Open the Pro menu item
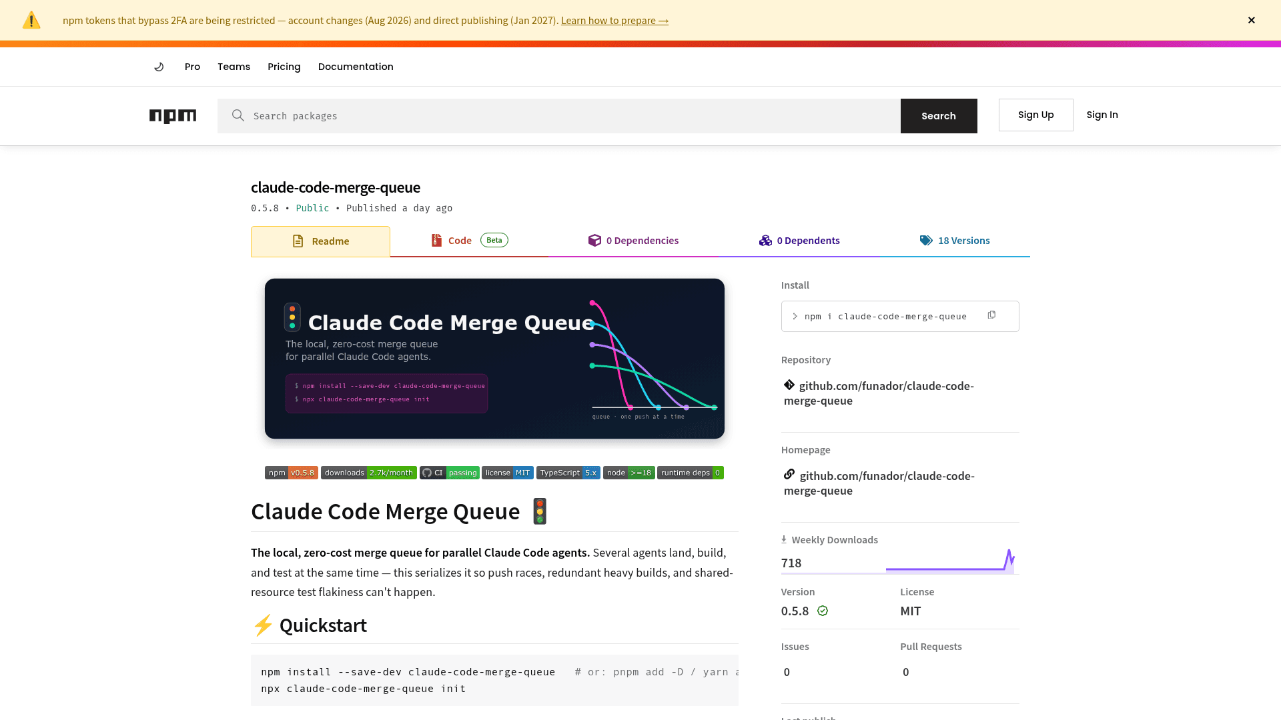This screenshot has width=1281, height=720. pyautogui.click(x=192, y=67)
